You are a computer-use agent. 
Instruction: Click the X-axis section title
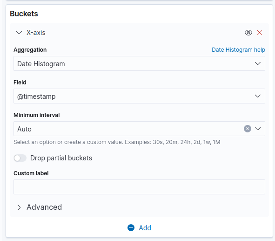point(36,33)
